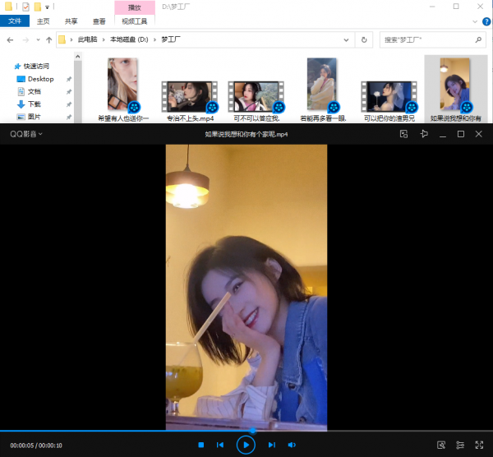This screenshot has height=457, width=493.
Task: Open the toolbox icon beside the settings icon
Action: [x=441, y=445]
